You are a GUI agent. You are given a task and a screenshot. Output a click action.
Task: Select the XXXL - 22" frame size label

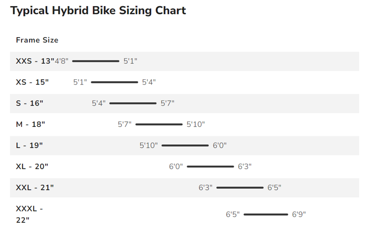tap(29, 214)
